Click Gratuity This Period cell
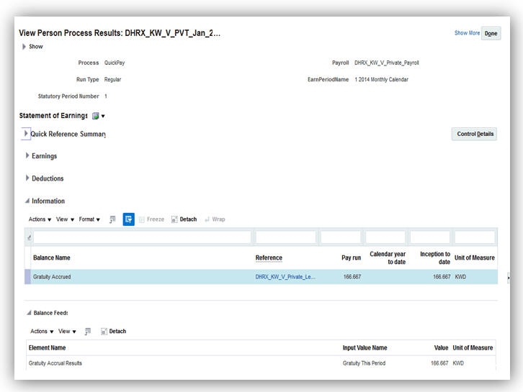523x392 pixels. pos(364,363)
